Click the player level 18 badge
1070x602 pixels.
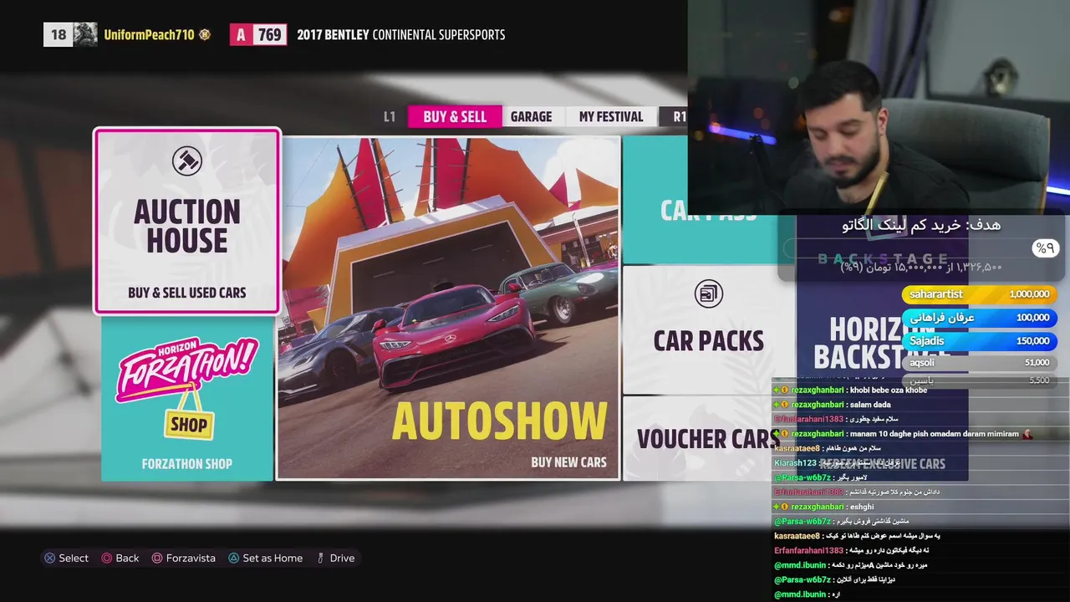point(58,34)
